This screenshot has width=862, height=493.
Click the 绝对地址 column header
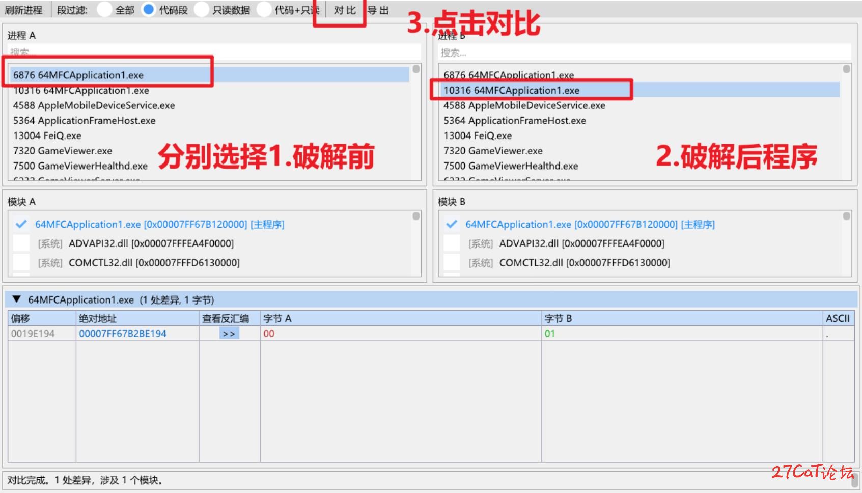(137, 318)
